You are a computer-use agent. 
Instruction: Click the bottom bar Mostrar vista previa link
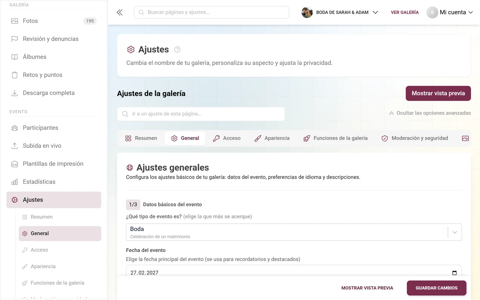tap(367, 288)
